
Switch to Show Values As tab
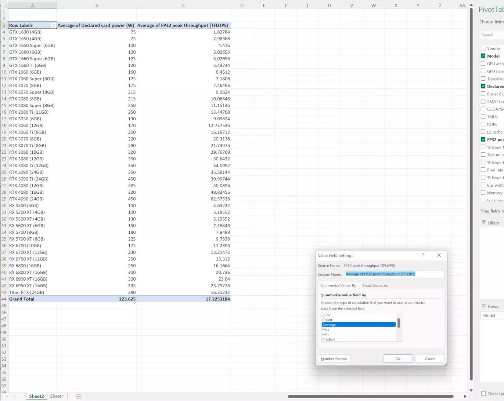(x=375, y=285)
